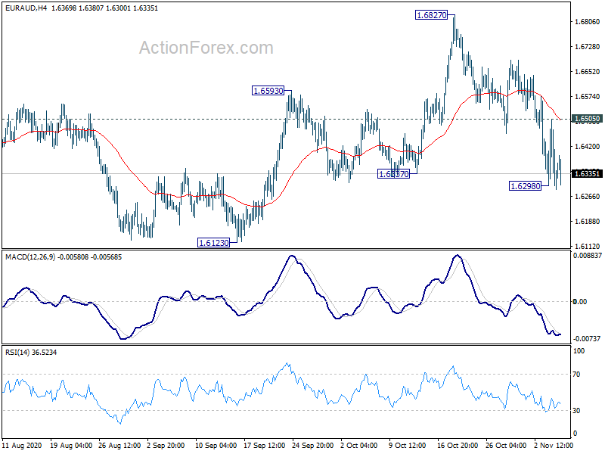Image resolution: width=605 pixels, height=454 pixels.
Task: Click the 1.61120 price axis value
Action: (x=588, y=247)
